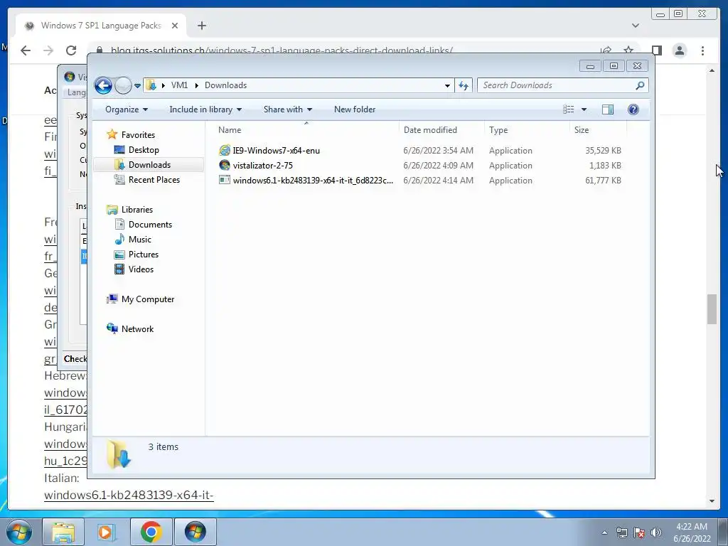The width and height of the screenshot is (728, 546).
Task: Click the VM1 breadcrumb in address bar
Action: 179,85
